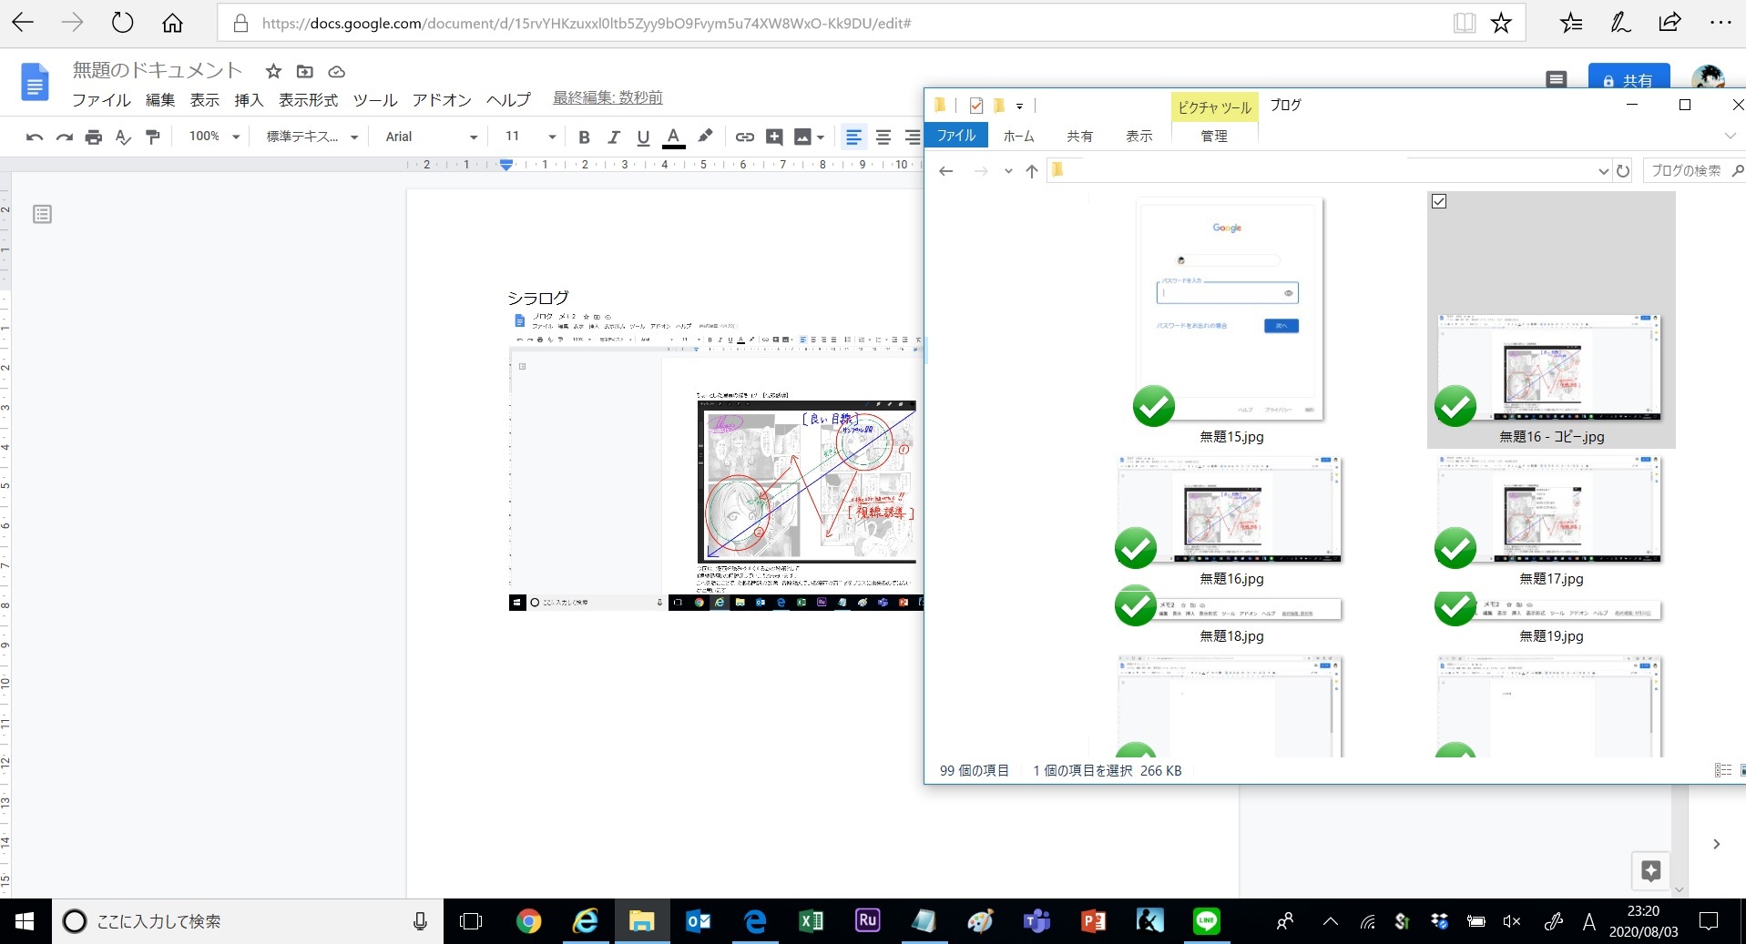Open the paragraph style dropdown
The image size is (1746, 944).
(311, 137)
